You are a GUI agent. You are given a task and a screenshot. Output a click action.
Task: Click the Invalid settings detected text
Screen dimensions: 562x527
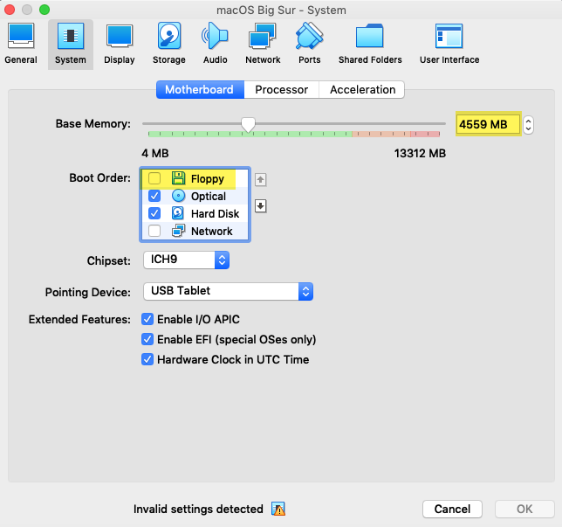(x=198, y=509)
